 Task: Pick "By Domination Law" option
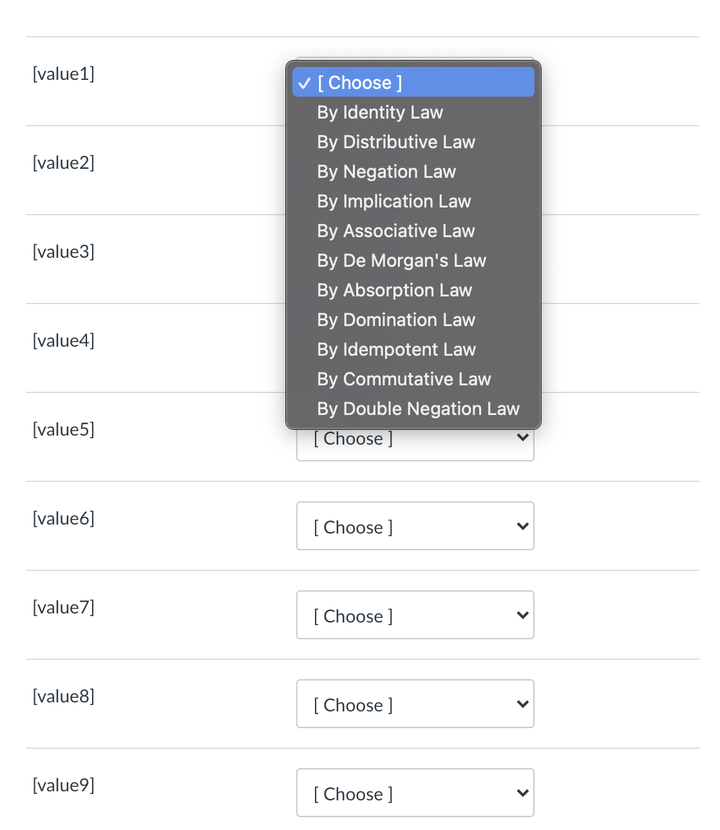(x=395, y=320)
